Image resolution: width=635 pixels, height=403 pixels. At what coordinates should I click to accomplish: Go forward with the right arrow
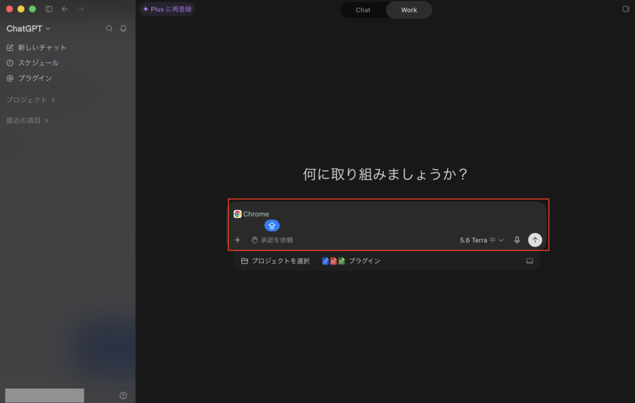click(x=81, y=9)
